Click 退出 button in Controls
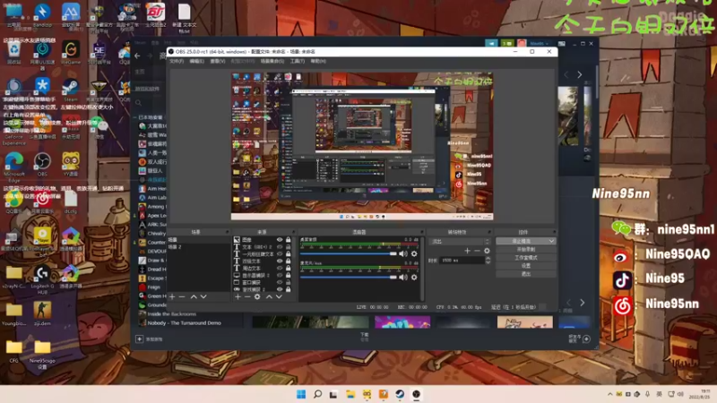The height and width of the screenshot is (403, 717). point(526,274)
